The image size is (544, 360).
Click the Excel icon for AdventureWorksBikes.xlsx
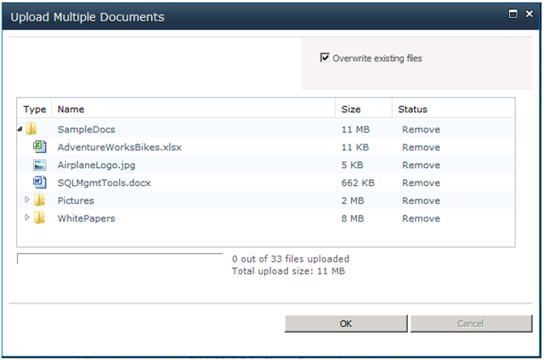[40, 147]
